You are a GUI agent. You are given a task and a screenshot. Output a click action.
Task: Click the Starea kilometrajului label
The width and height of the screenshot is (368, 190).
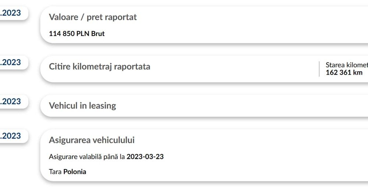coord(347,65)
